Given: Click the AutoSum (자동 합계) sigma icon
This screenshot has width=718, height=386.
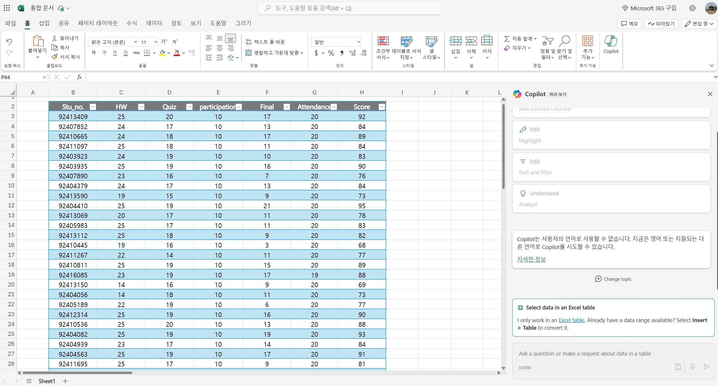Looking at the screenshot, I should 507,39.
